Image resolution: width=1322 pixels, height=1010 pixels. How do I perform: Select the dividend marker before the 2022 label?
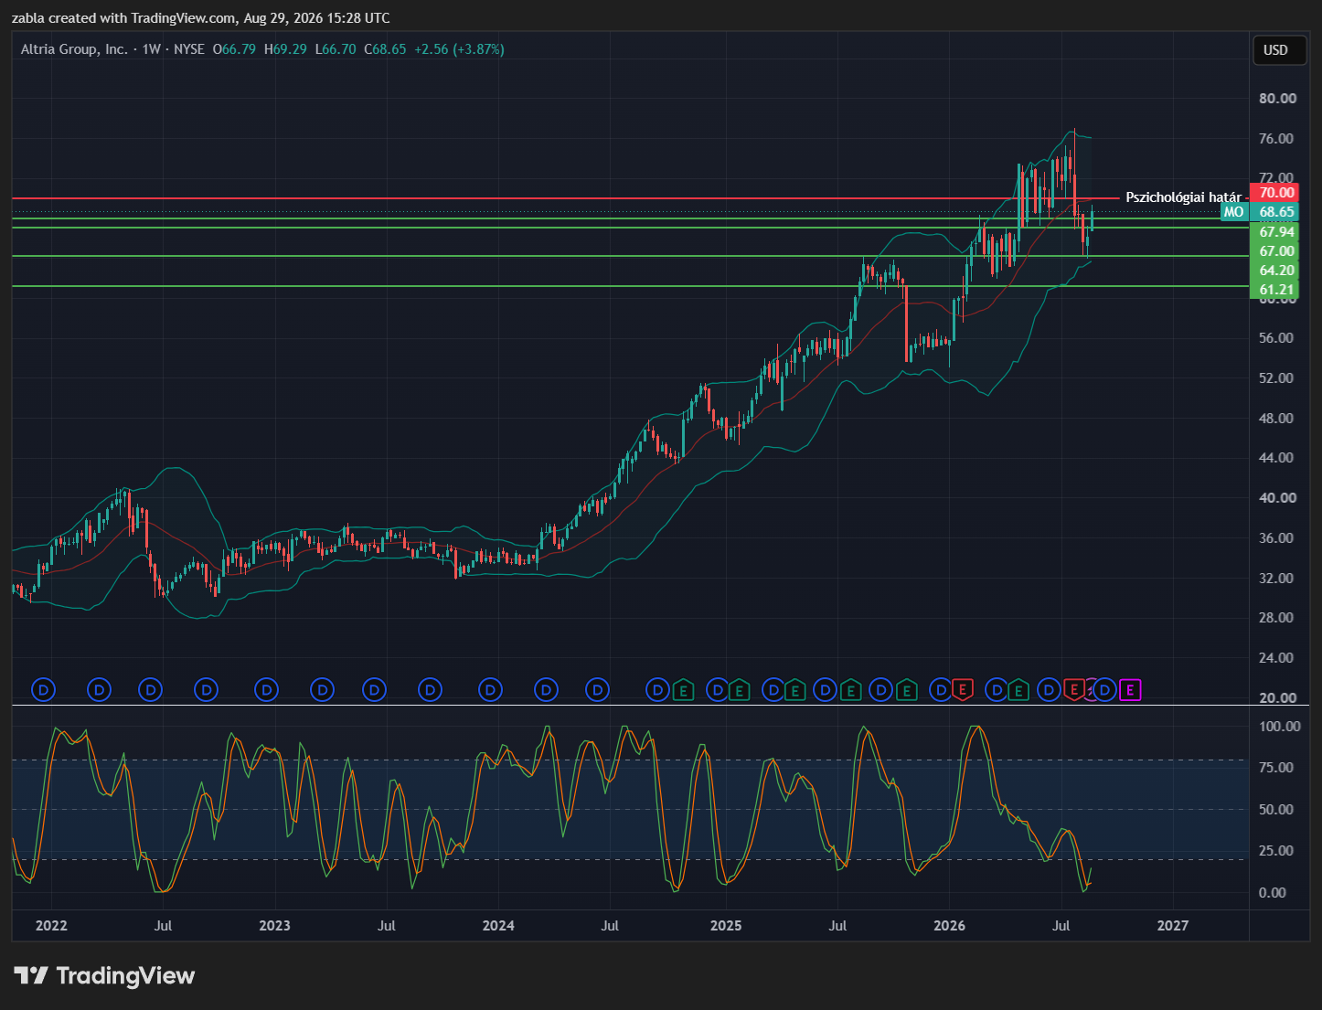(43, 690)
